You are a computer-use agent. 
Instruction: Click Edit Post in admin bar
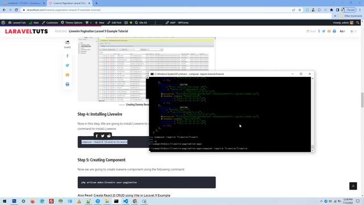pyautogui.click(x=114, y=23)
